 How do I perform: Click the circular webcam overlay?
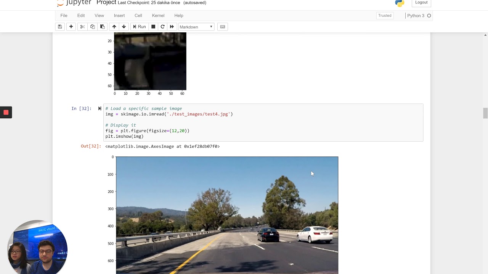point(37,247)
